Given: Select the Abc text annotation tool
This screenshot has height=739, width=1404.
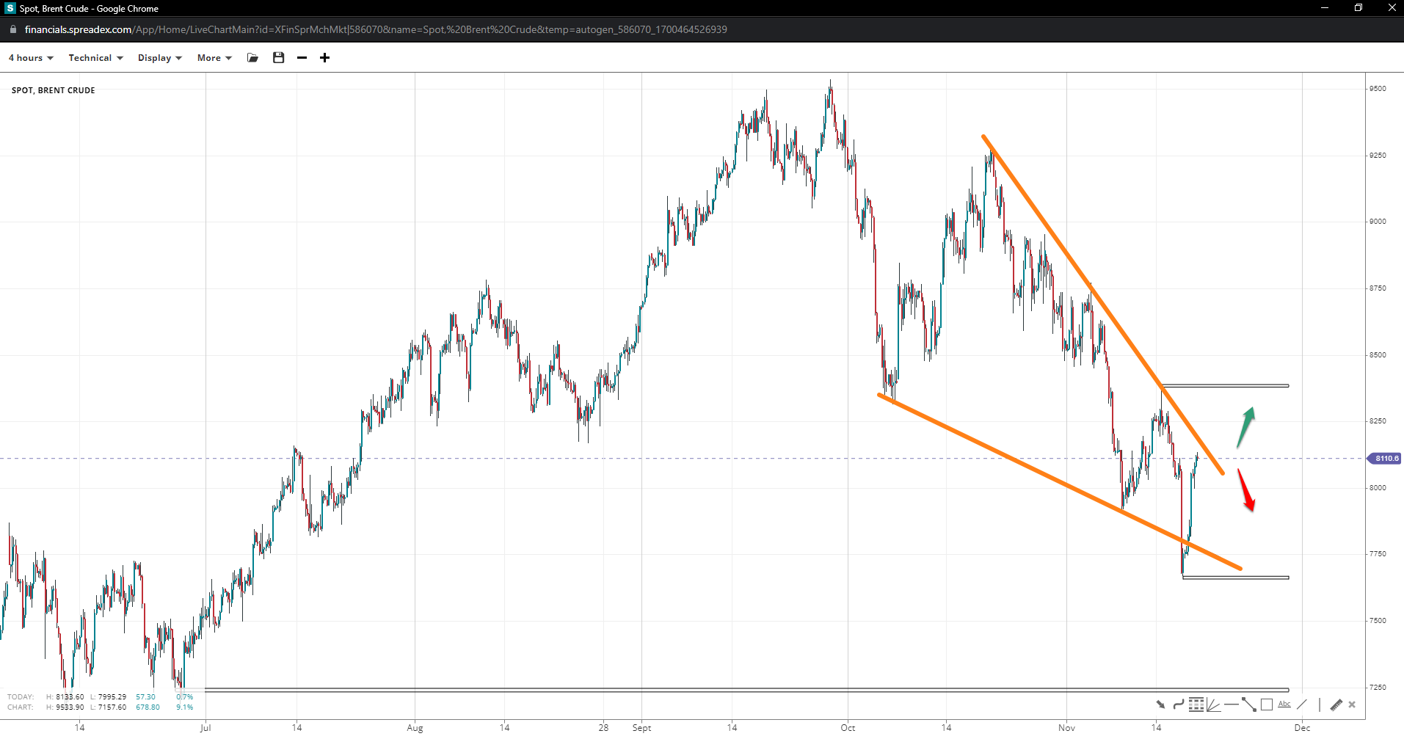Looking at the screenshot, I should click(1284, 705).
